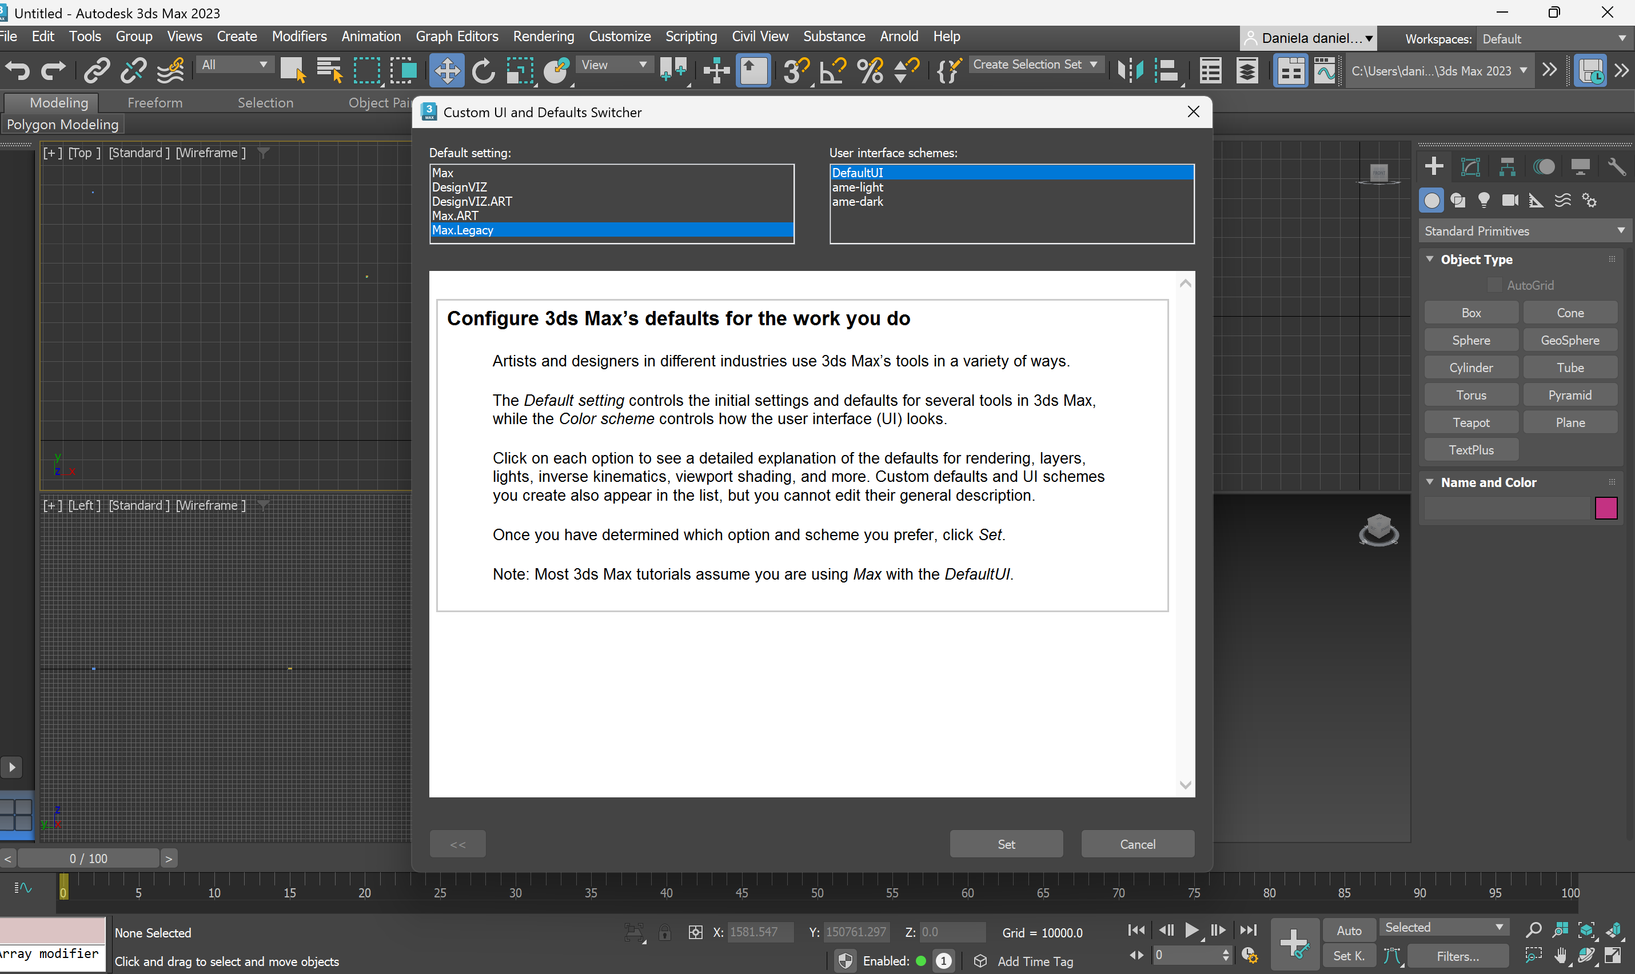Open the Rendering menu
This screenshot has width=1635, height=974.
coord(543,36)
